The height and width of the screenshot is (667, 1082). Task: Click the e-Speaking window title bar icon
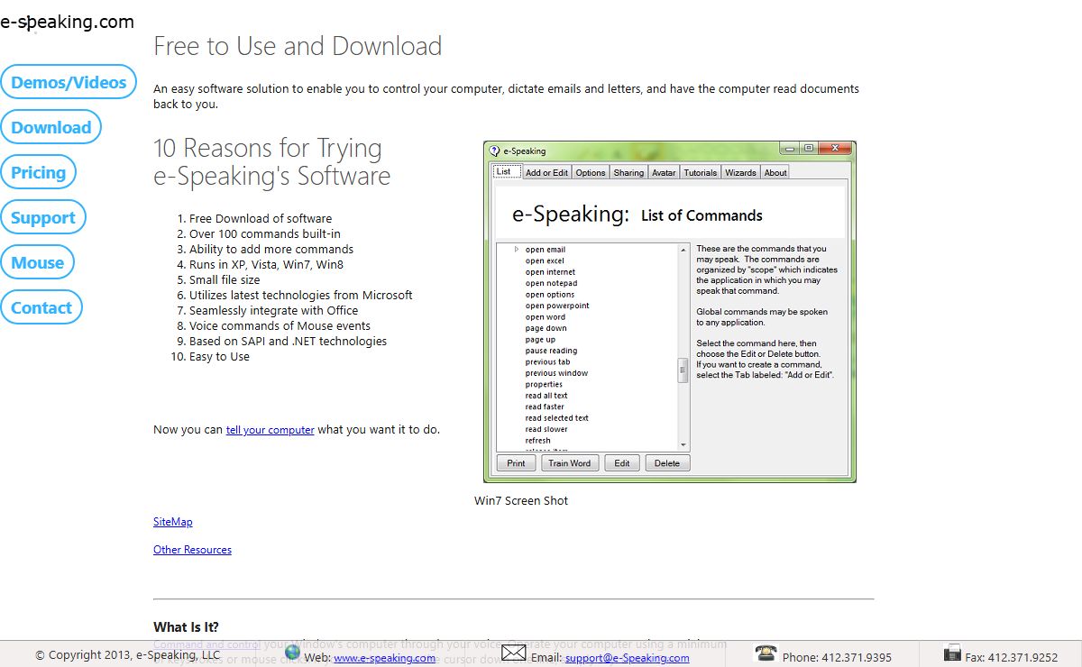pyautogui.click(x=494, y=151)
